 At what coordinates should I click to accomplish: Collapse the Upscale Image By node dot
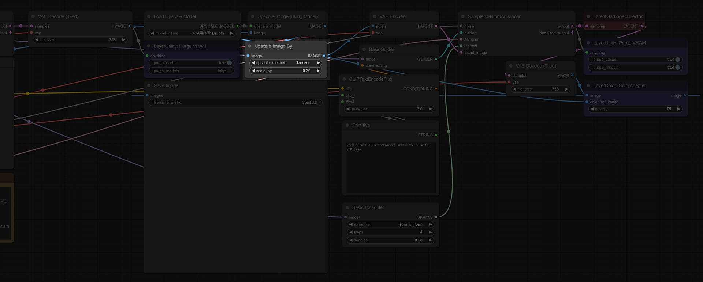point(250,46)
